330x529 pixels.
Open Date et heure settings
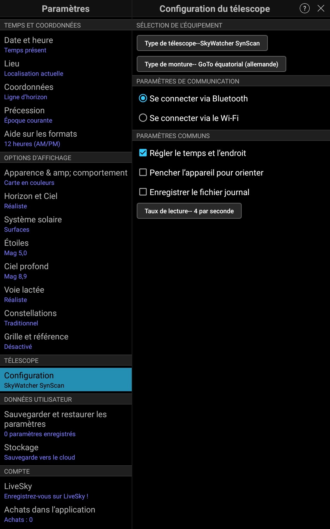[x=66, y=45]
